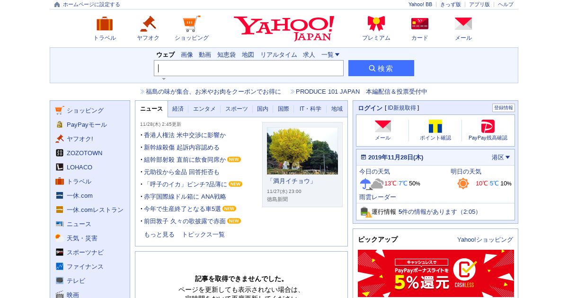Click the train 運行情報 warning icon
The image size is (568, 298).
[x=365, y=212]
